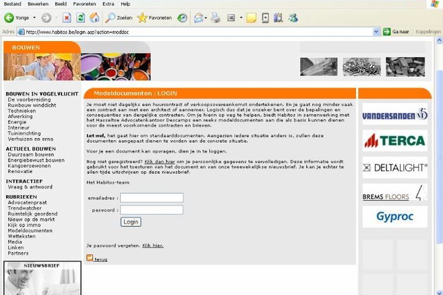
Task: Click the Mail envelope toolbar icon
Action: tap(198, 18)
